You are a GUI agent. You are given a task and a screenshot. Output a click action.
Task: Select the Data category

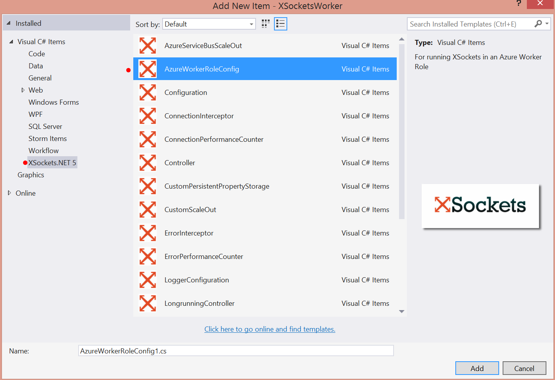[x=36, y=66]
